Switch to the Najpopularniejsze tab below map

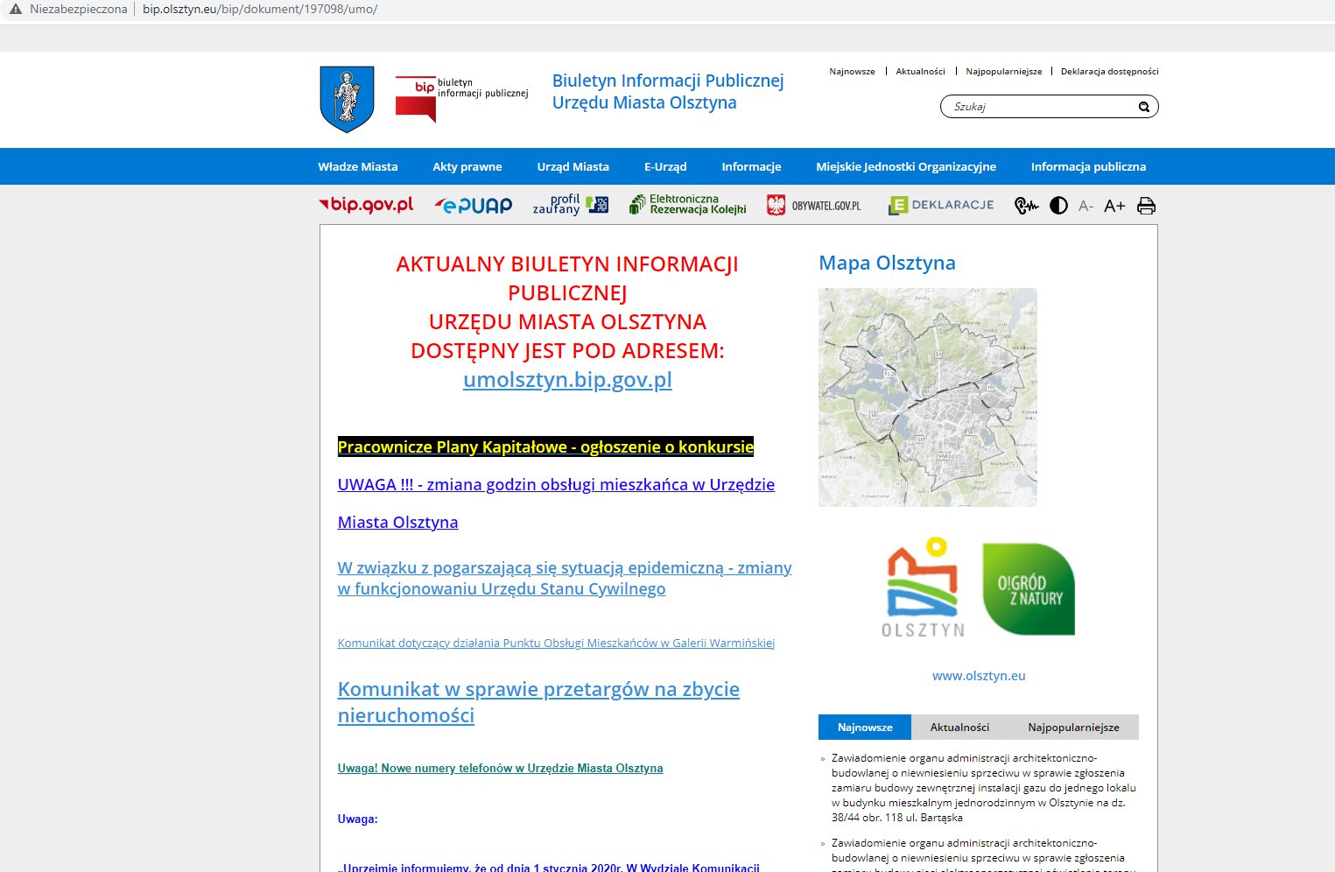(1073, 728)
